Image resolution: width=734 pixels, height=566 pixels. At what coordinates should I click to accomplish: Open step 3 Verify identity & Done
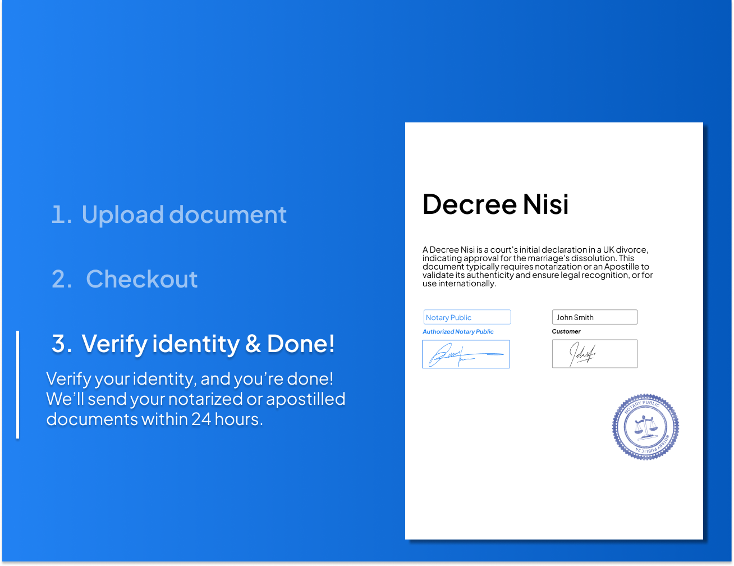click(193, 344)
